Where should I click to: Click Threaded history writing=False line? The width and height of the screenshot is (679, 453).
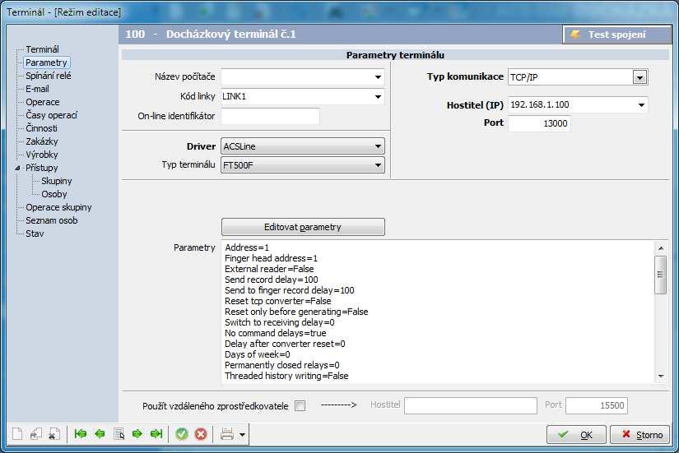point(286,376)
